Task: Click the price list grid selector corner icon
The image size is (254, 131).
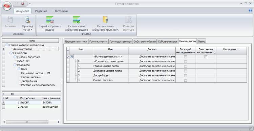Action: coord(68,51)
